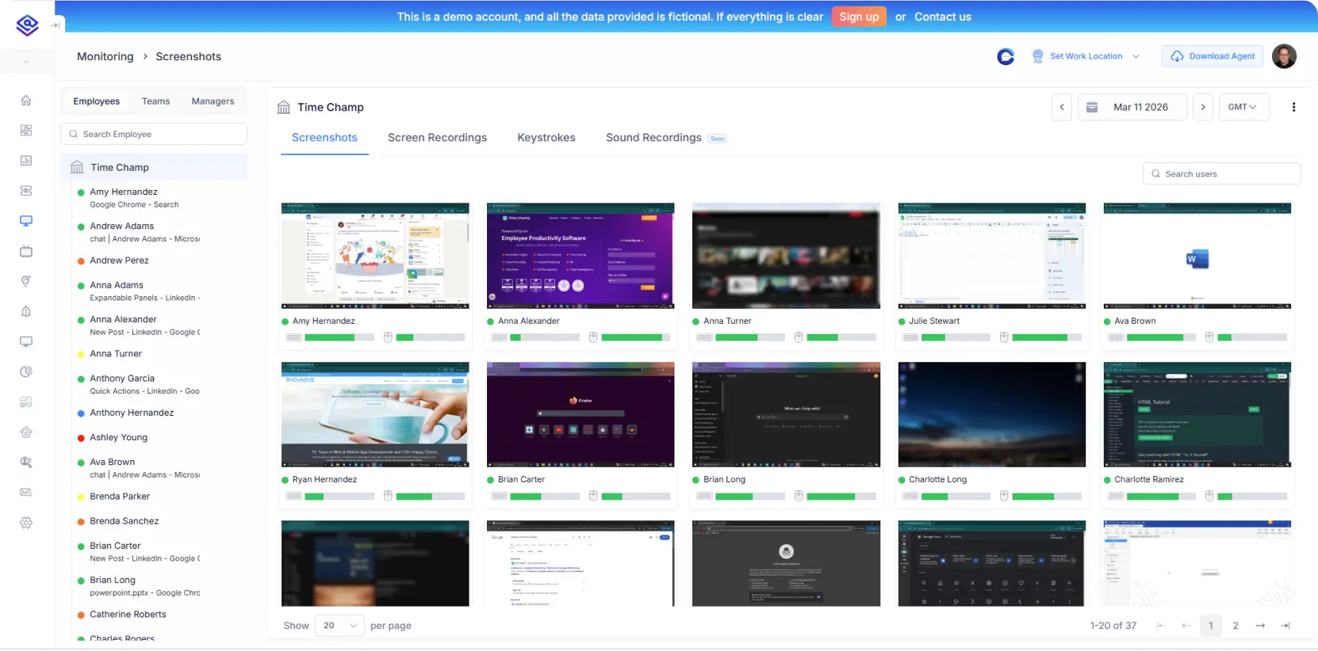Select the Screenshots tab

tap(324, 138)
